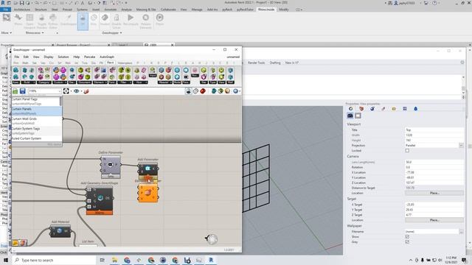This screenshot has width=472, height=265.
Task: Open Grasshopper AutoGraph menu
Action: pos(107,57)
